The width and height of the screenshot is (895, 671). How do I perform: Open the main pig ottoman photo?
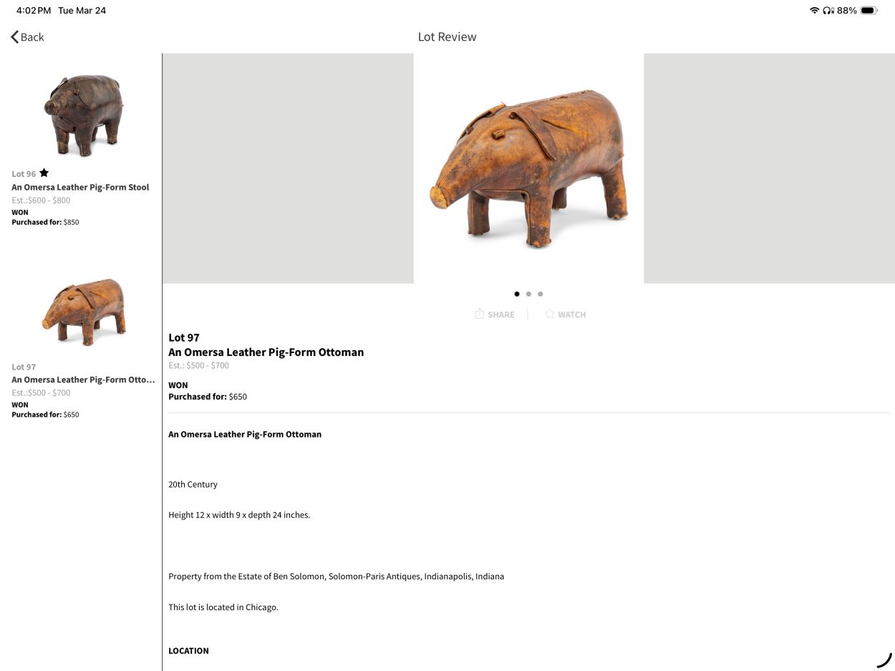[x=528, y=168]
